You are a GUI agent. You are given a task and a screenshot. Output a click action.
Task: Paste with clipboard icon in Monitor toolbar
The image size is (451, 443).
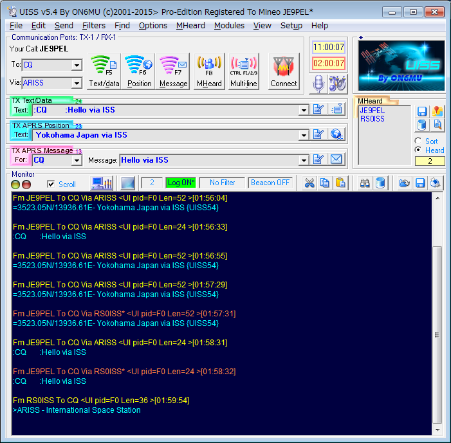click(340, 183)
